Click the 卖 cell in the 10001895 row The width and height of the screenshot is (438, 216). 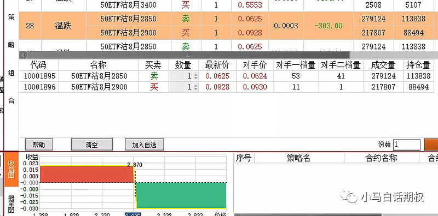click(154, 76)
